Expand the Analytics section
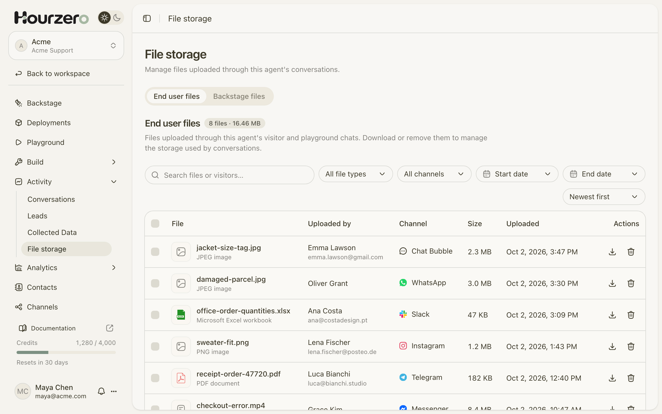Image resolution: width=662 pixels, height=414 pixels. [66, 268]
